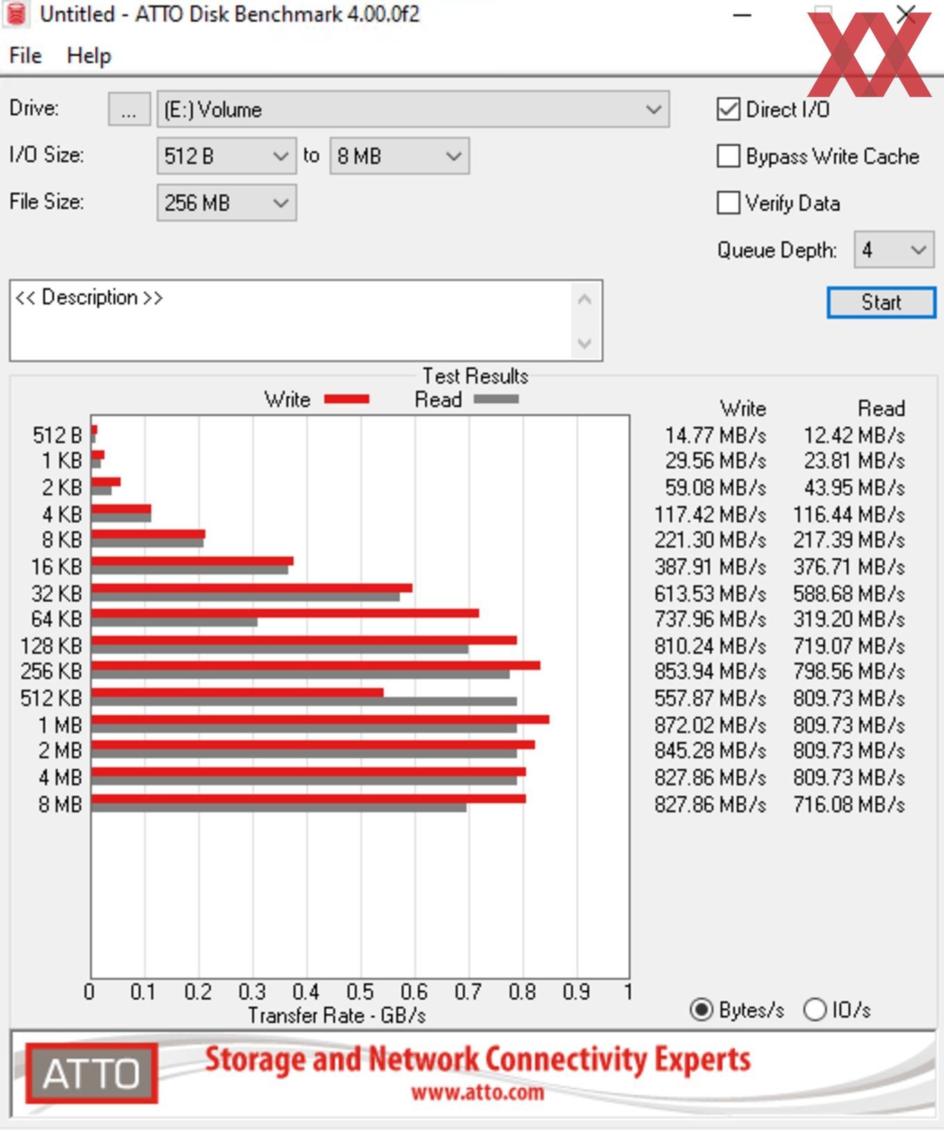
Task: Click the 512 KB row label
Action: pos(51,698)
